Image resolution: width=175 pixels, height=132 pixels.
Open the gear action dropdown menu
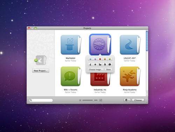127,100
